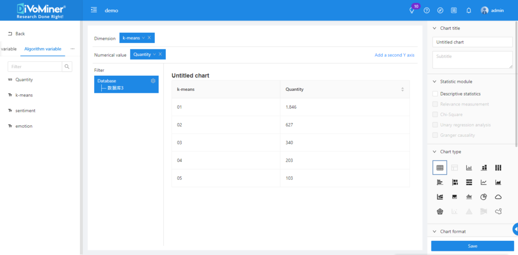The width and height of the screenshot is (518, 255).
Task: Click Add a second Y axis link
Action: pyautogui.click(x=394, y=55)
